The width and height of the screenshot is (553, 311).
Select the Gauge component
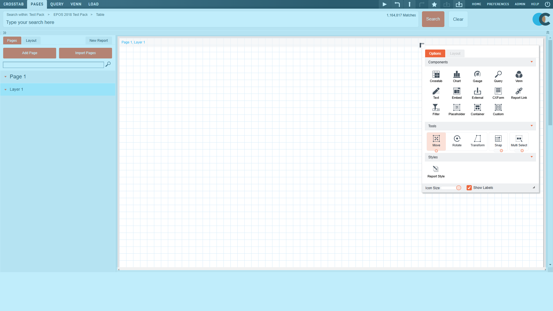(477, 76)
